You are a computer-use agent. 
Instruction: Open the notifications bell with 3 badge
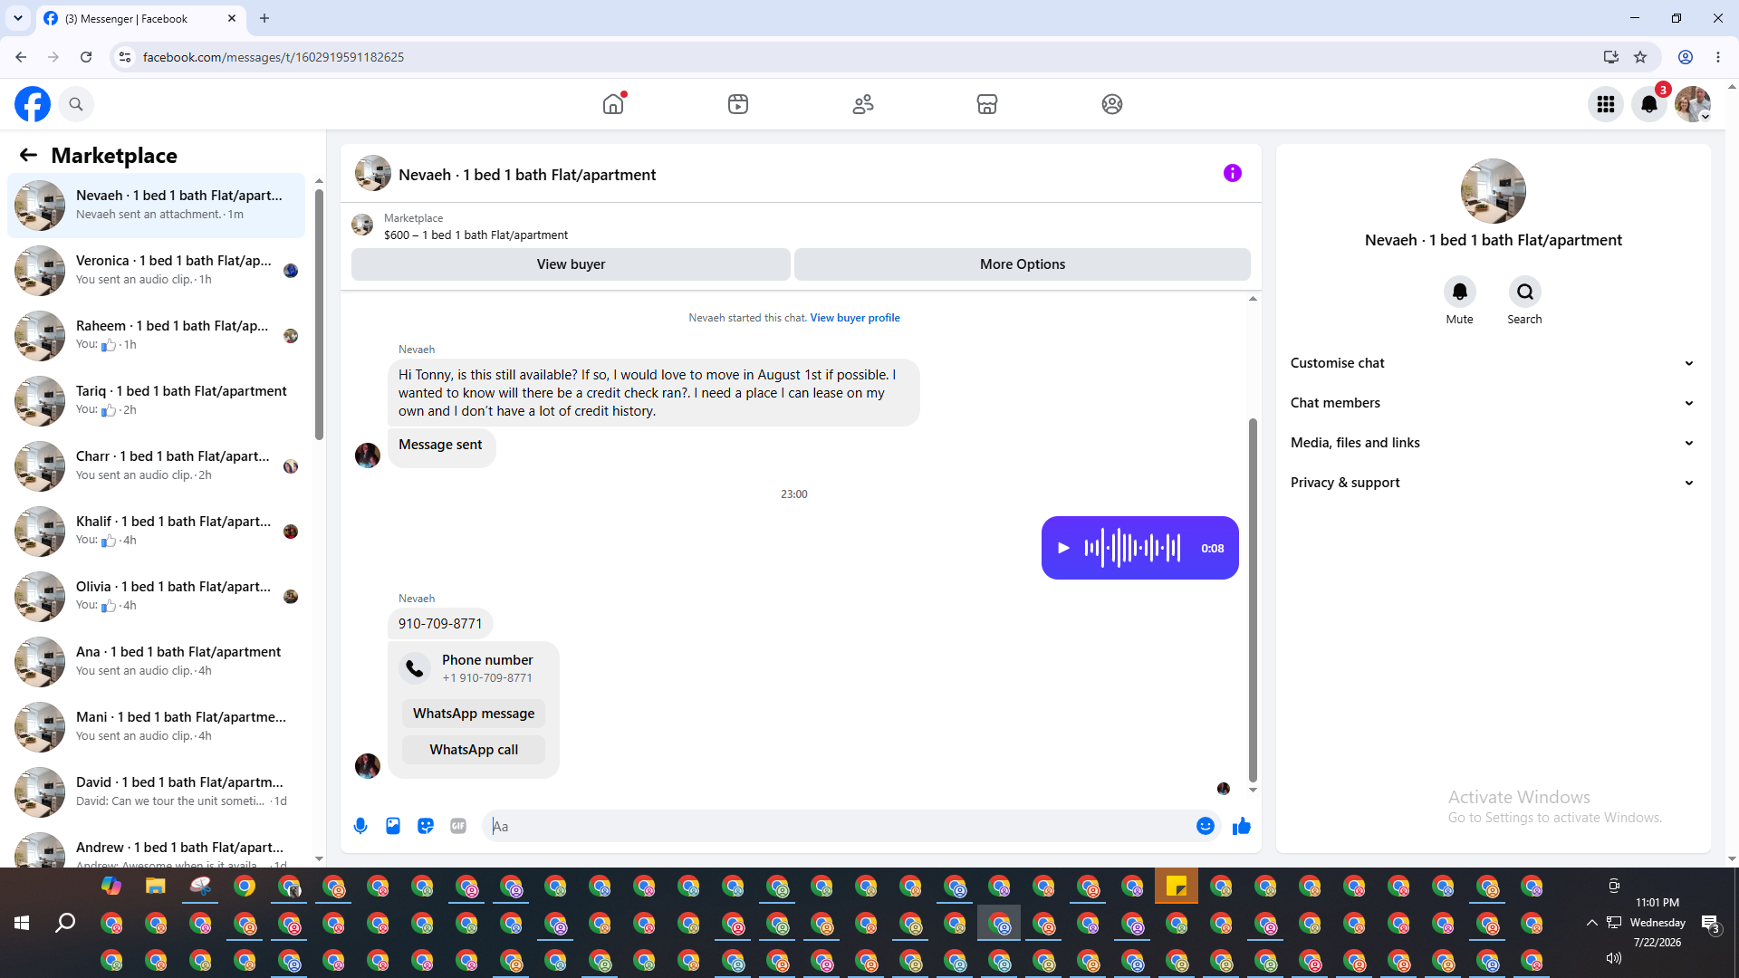point(1649,104)
